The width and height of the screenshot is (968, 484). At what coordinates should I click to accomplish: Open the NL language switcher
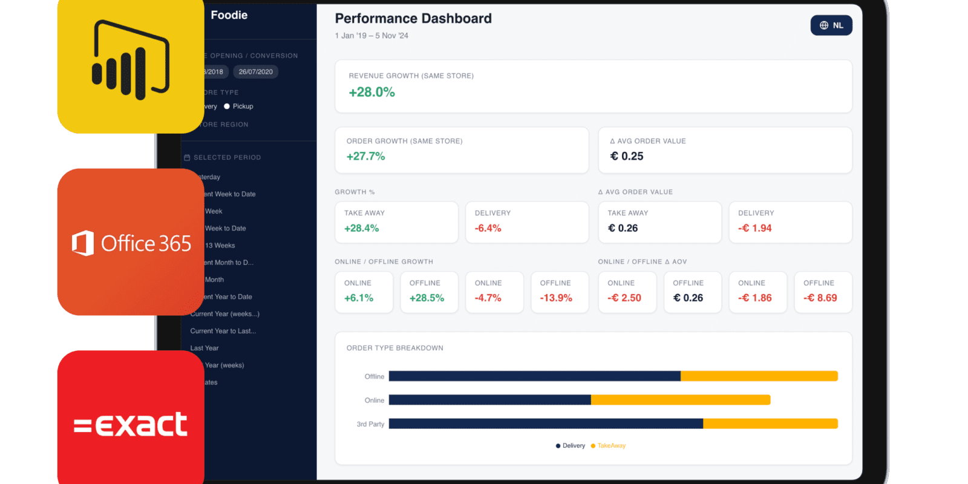(831, 25)
